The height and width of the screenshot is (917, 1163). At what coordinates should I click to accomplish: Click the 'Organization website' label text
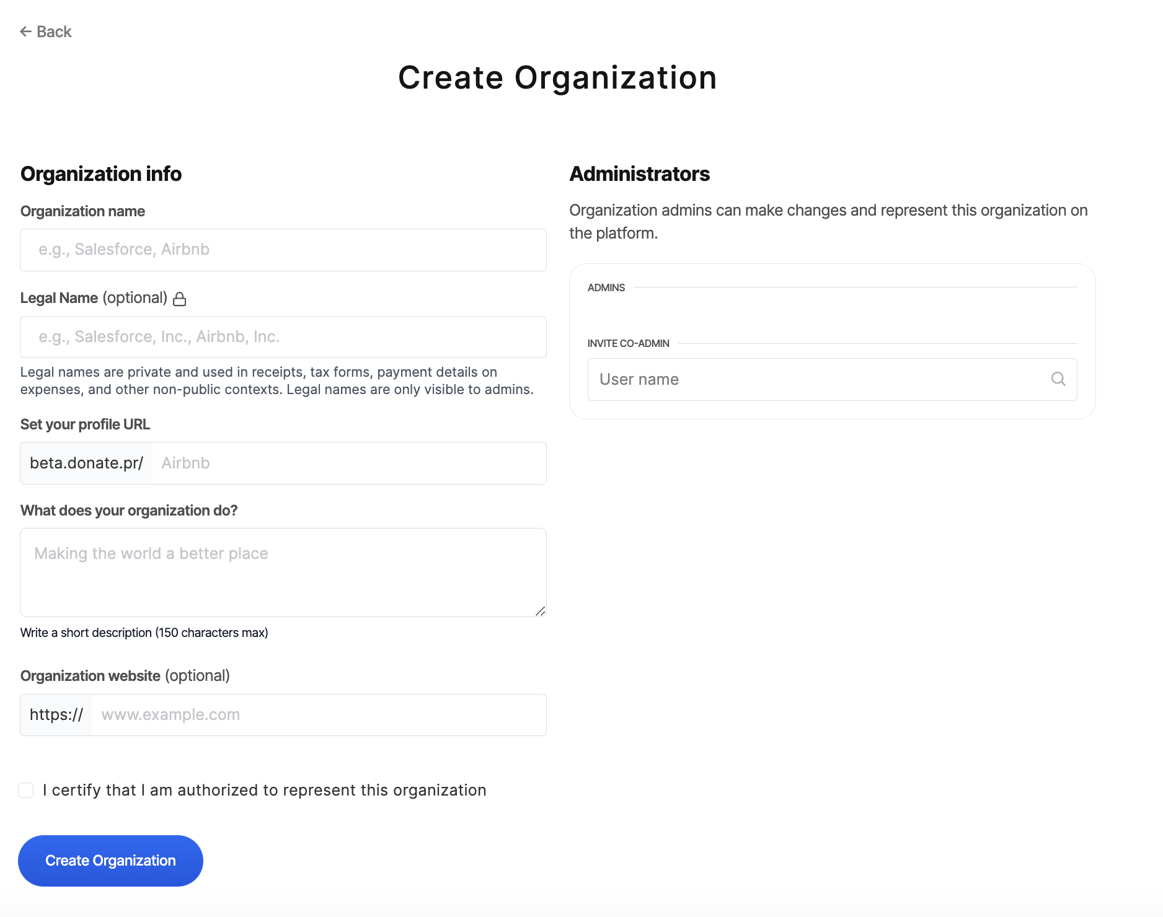pyautogui.click(x=91, y=676)
